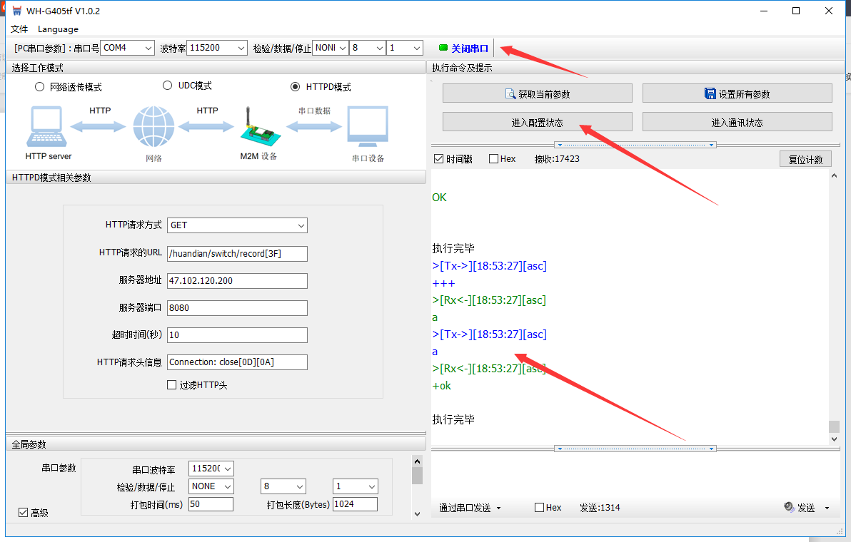
Task: Enable the 过滤HTTP头 checkbox
Action: click(x=171, y=385)
